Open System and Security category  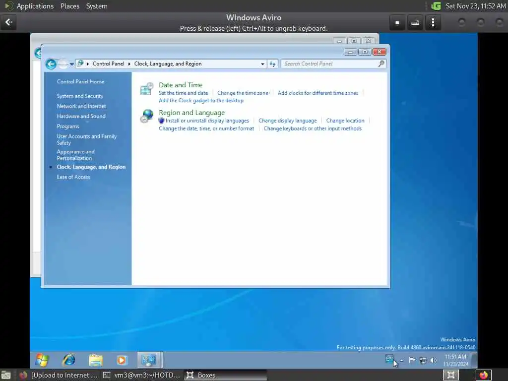click(80, 96)
